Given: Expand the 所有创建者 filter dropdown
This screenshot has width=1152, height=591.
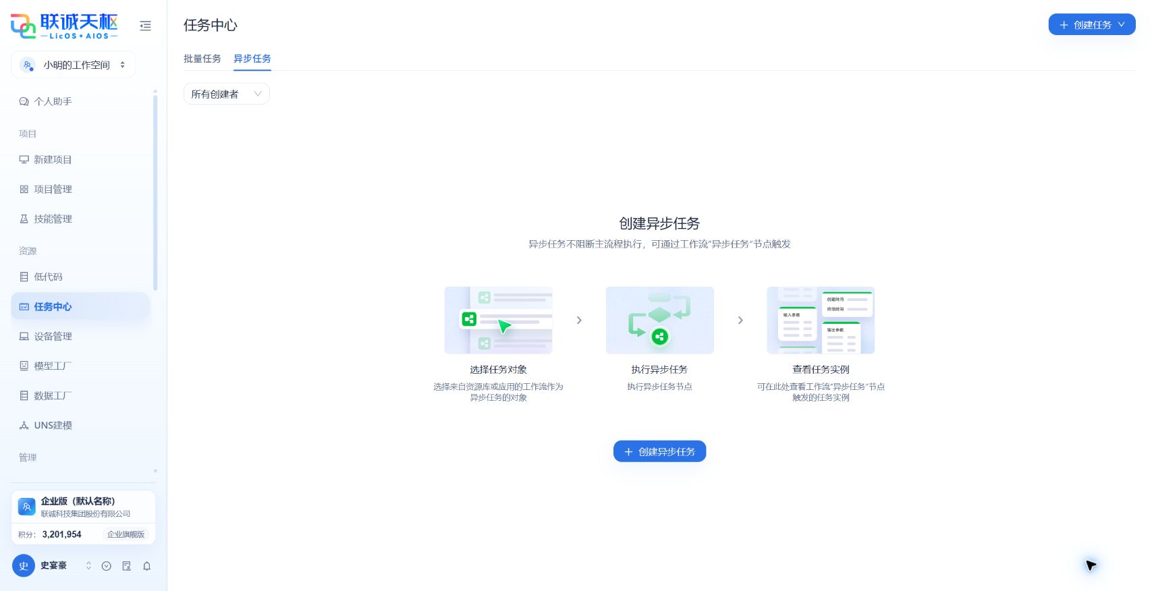Looking at the screenshot, I should 227,94.
